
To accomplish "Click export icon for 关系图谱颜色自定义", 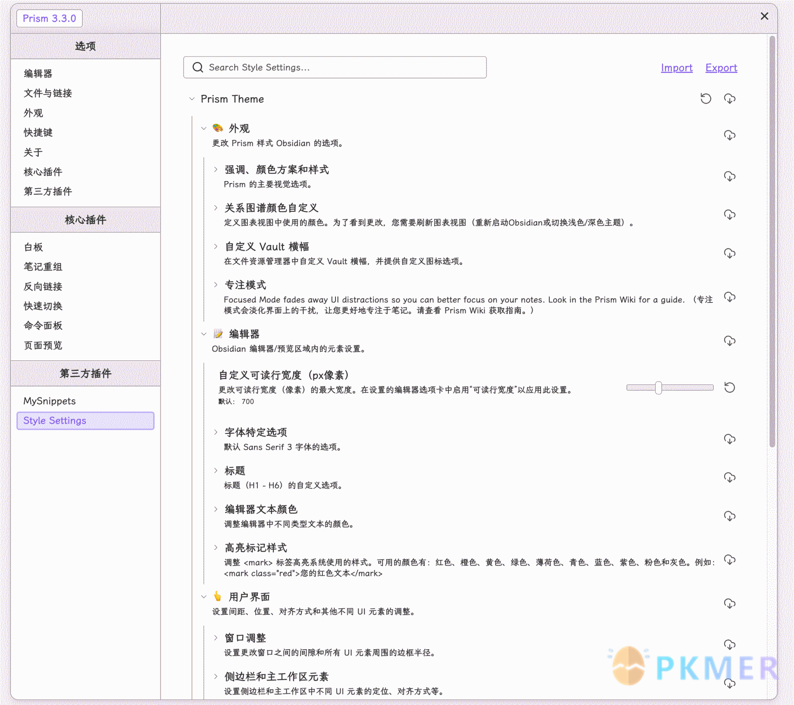I will [729, 215].
